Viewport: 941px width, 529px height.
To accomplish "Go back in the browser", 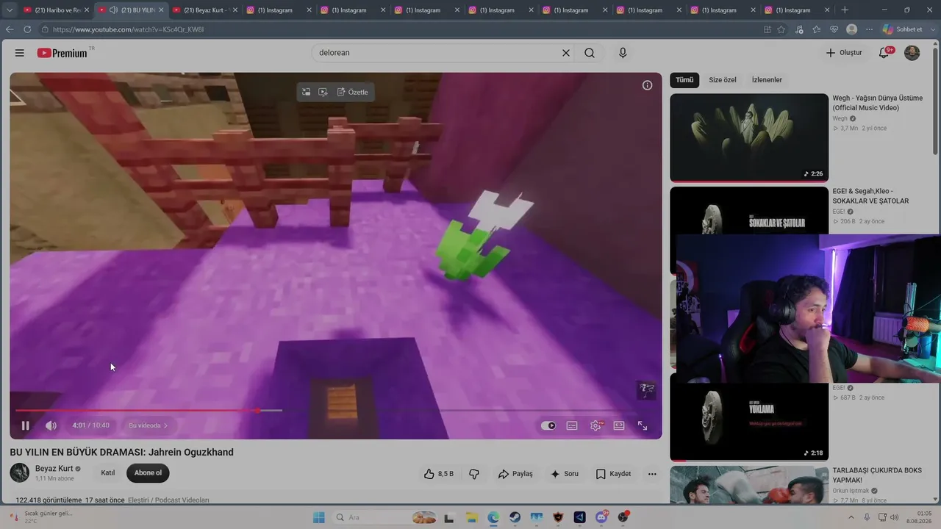I will (x=10, y=29).
